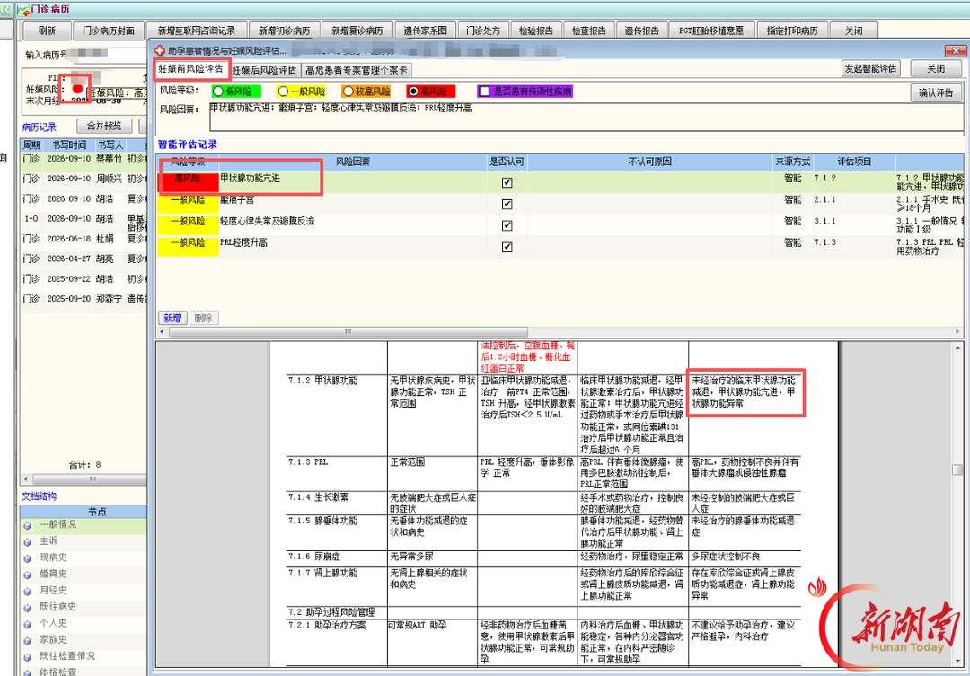Click the red 妊娠风险 indicator dot
This screenshot has width=970, height=676.
(77, 89)
